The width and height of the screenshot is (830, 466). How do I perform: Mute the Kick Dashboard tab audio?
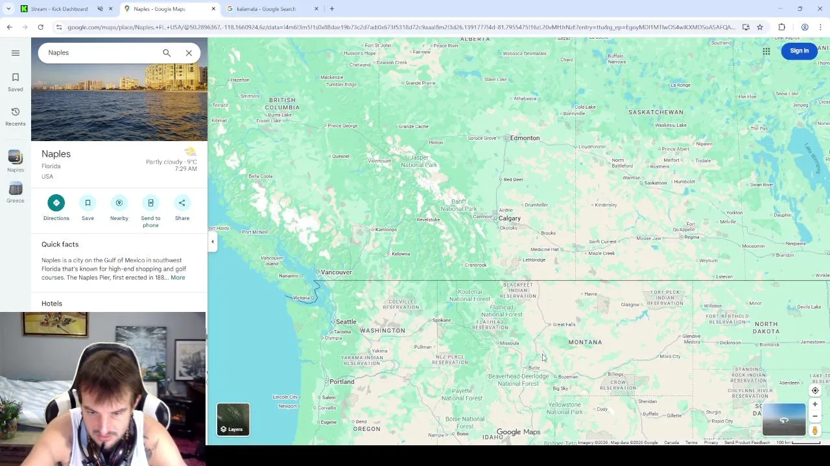click(x=101, y=9)
